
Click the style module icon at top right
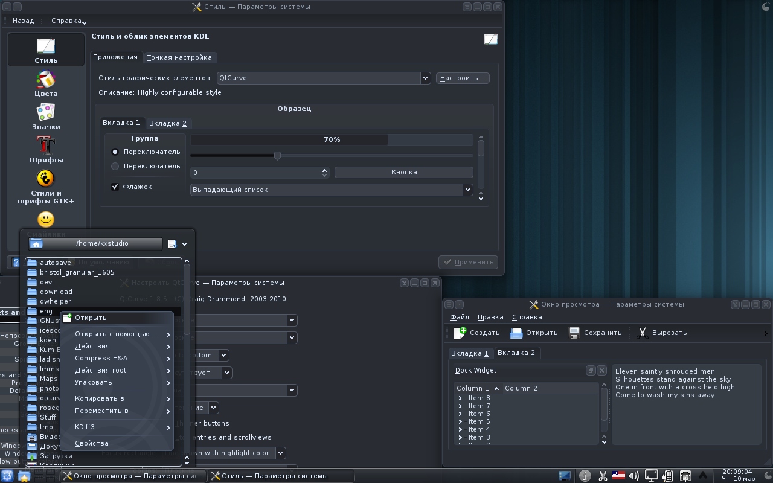click(491, 39)
